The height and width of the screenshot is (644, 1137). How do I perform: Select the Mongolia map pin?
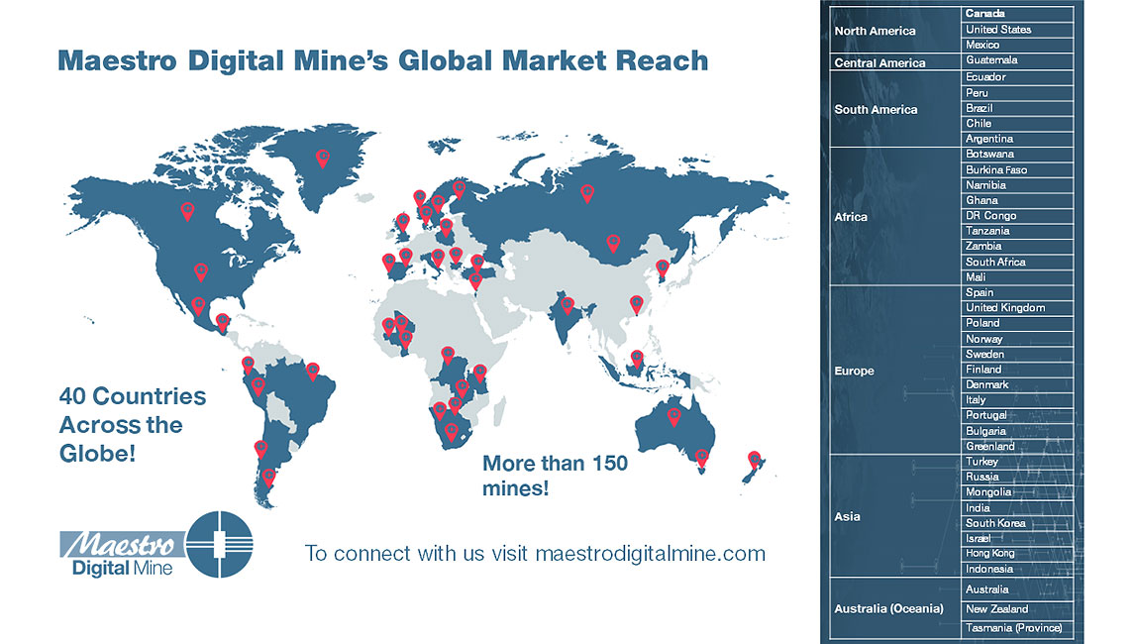[613, 243]
